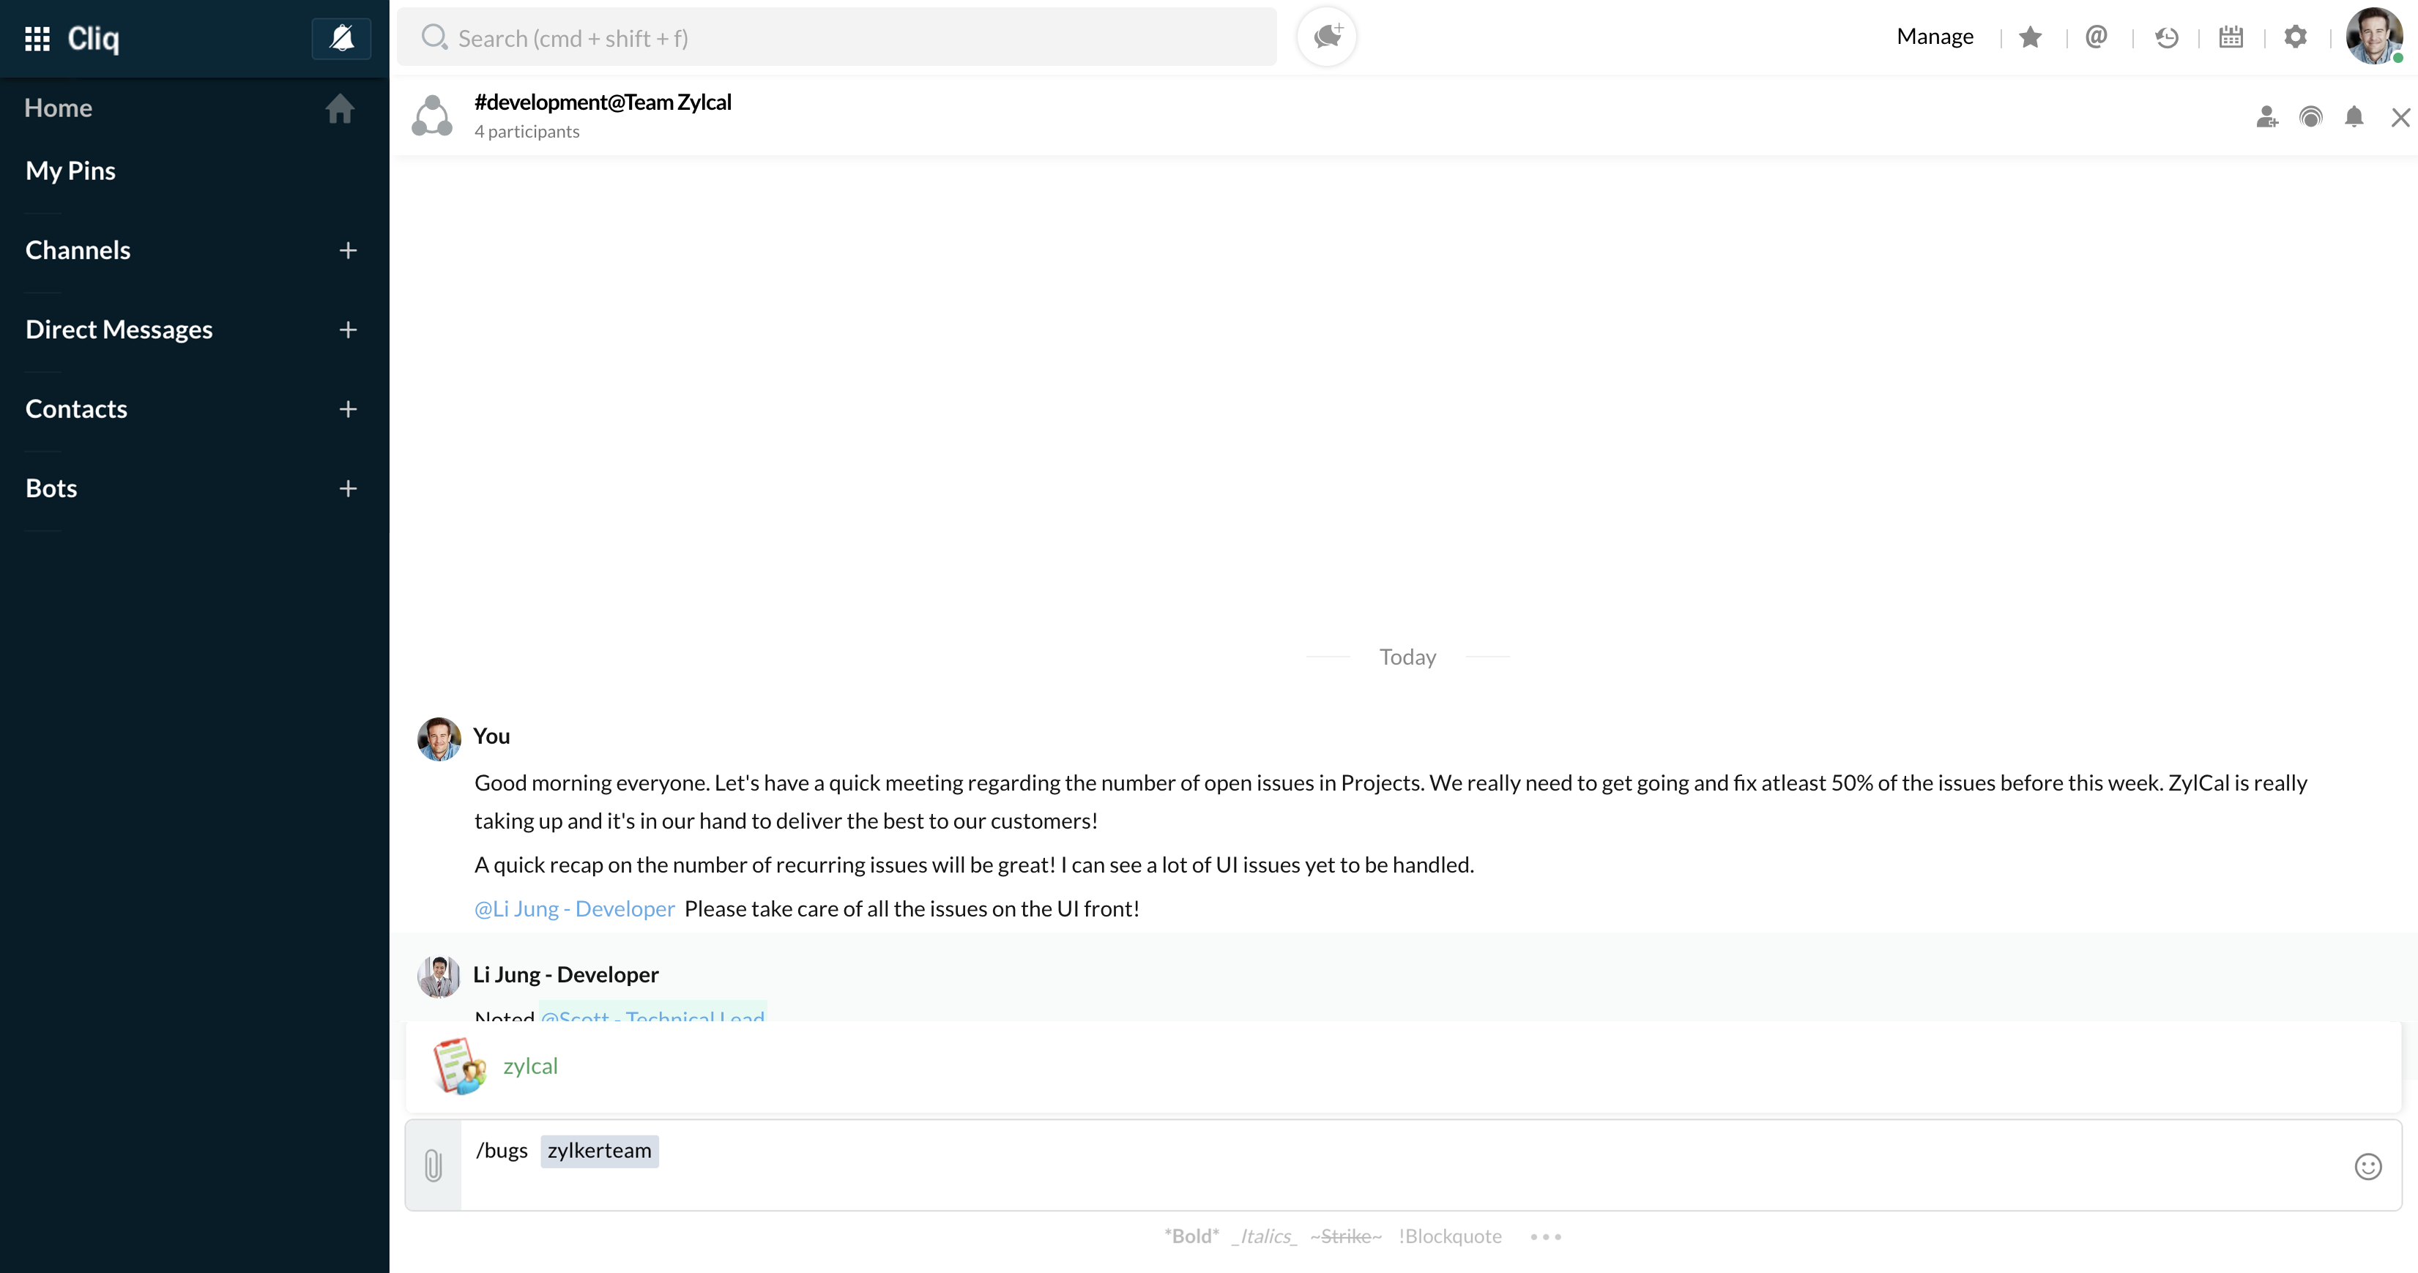
Task: Click the search magnifier icon
Action: coord(434,37)
